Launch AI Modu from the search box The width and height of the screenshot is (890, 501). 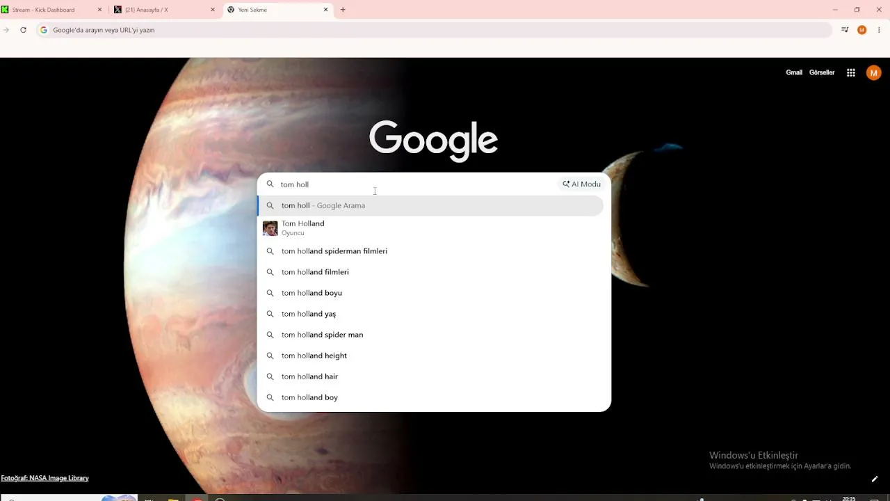tap(582, 184)
